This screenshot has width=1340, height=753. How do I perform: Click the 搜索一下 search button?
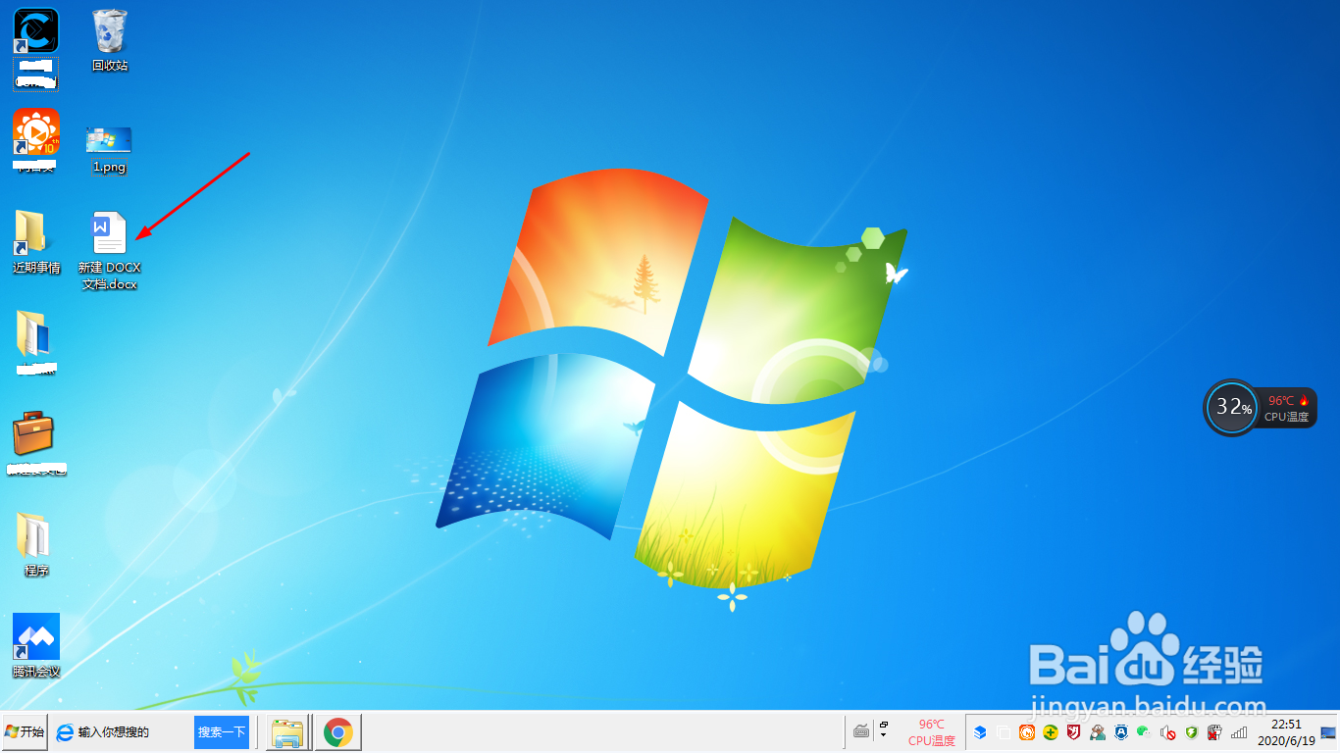coord(222,732)
